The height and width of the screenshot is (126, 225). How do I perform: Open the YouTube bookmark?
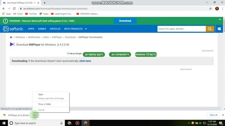(x=31, y=14)
